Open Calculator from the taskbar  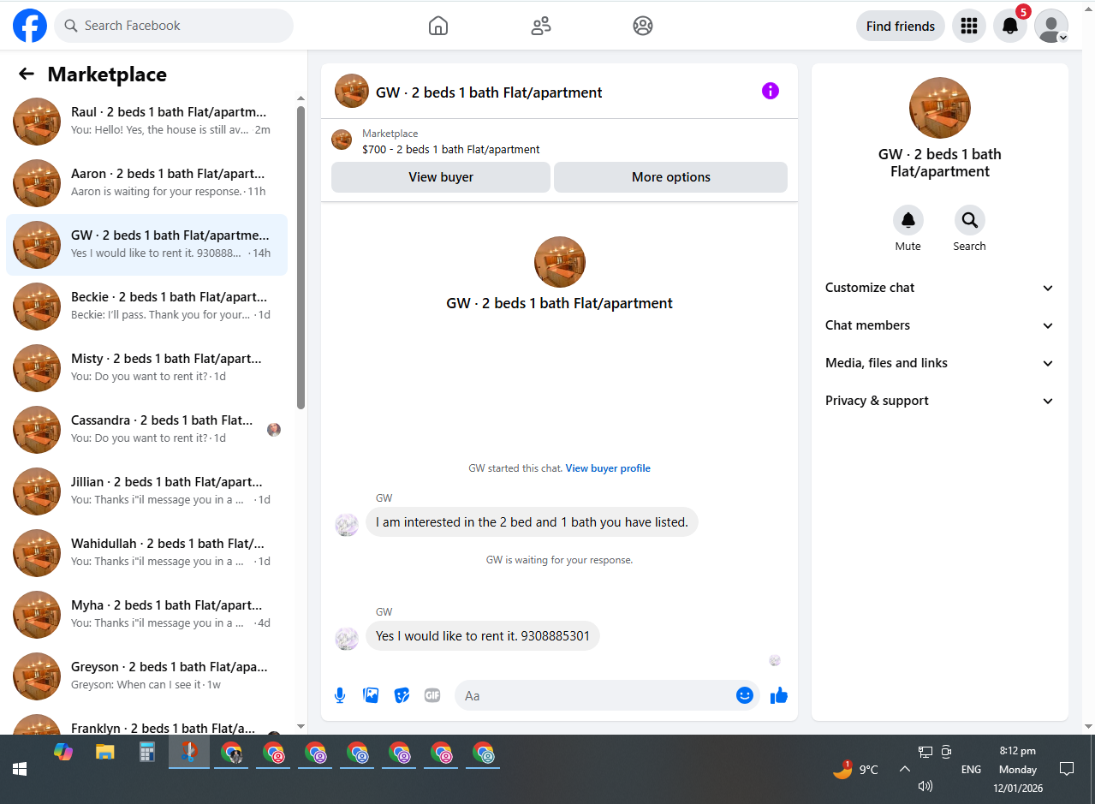click(146, 752)
